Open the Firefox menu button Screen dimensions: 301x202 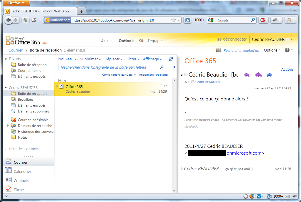pos(16,3)
